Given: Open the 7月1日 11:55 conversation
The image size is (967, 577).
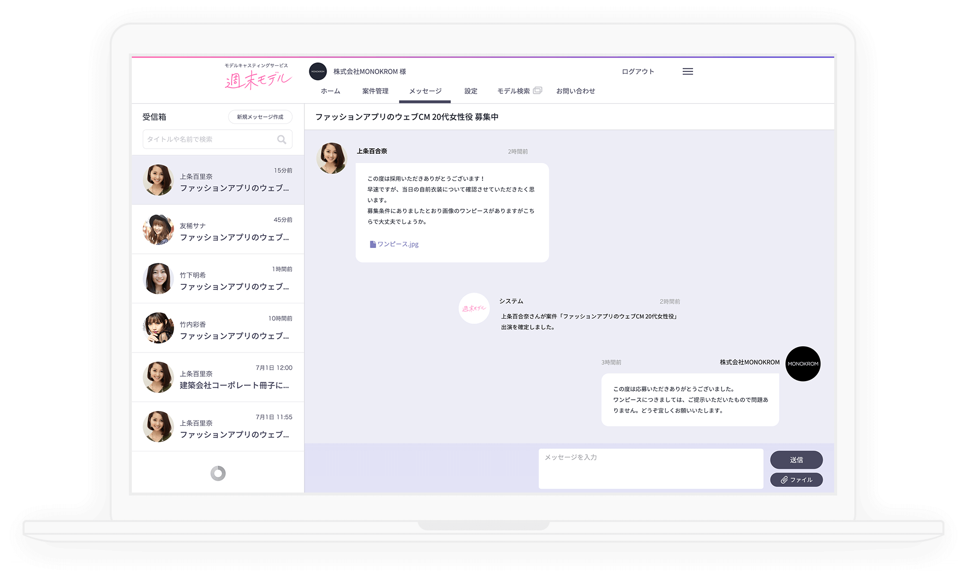Looking at the screenshot, I should (218, 427).
